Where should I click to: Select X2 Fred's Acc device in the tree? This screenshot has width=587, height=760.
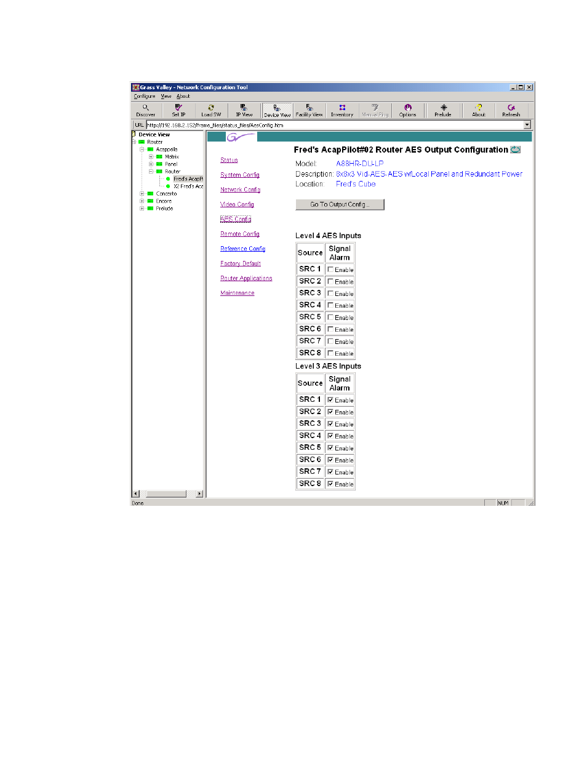188,186
